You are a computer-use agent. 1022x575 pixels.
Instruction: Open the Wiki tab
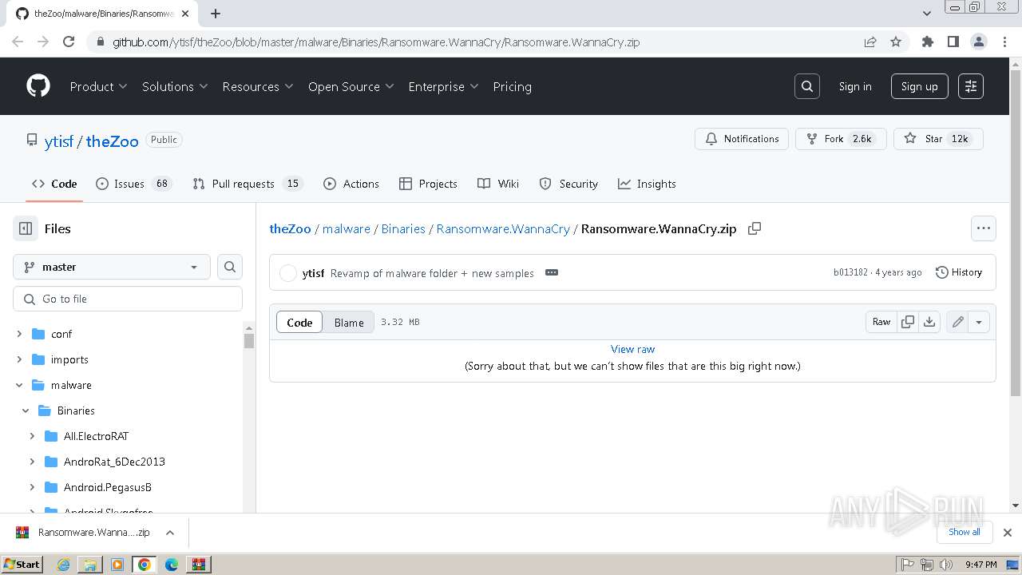(x=498, y=184)
